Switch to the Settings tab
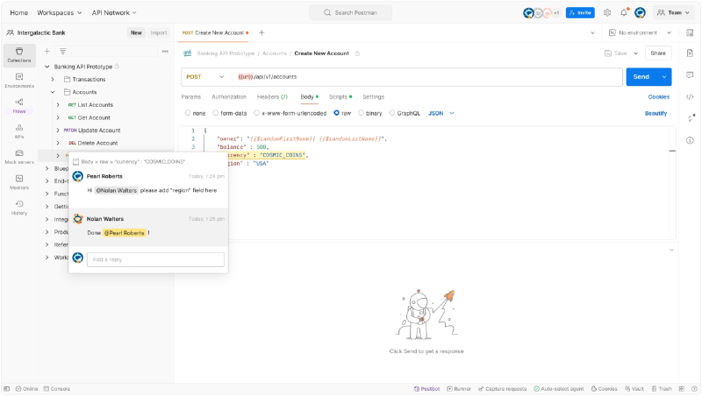This screenshot has height=396, width=702. [x=374, y=96]
